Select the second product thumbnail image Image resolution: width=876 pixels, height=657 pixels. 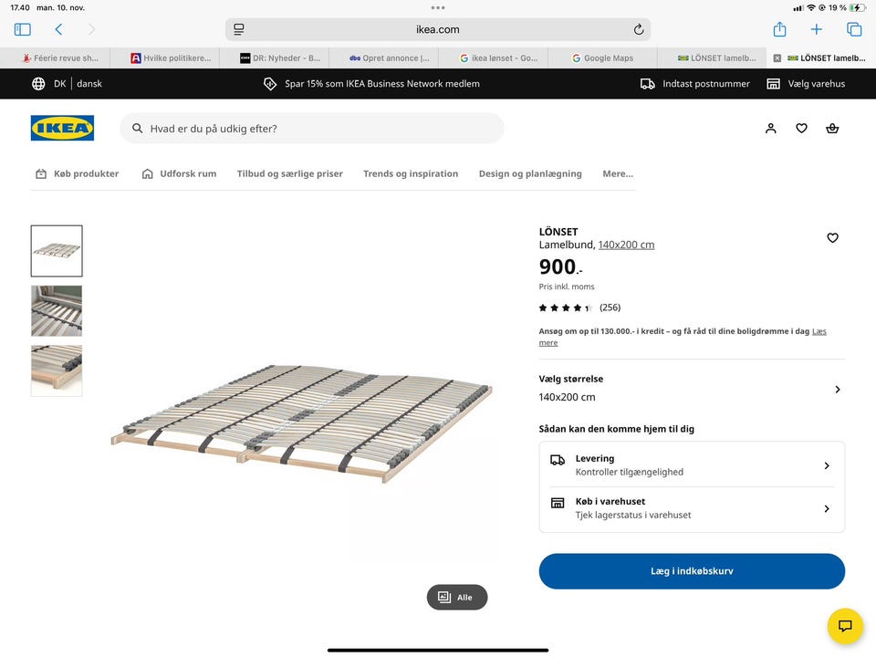coord(57,310)
